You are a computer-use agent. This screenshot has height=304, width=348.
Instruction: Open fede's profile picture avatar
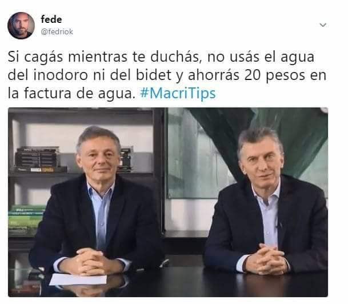click(x=21, y=26)
